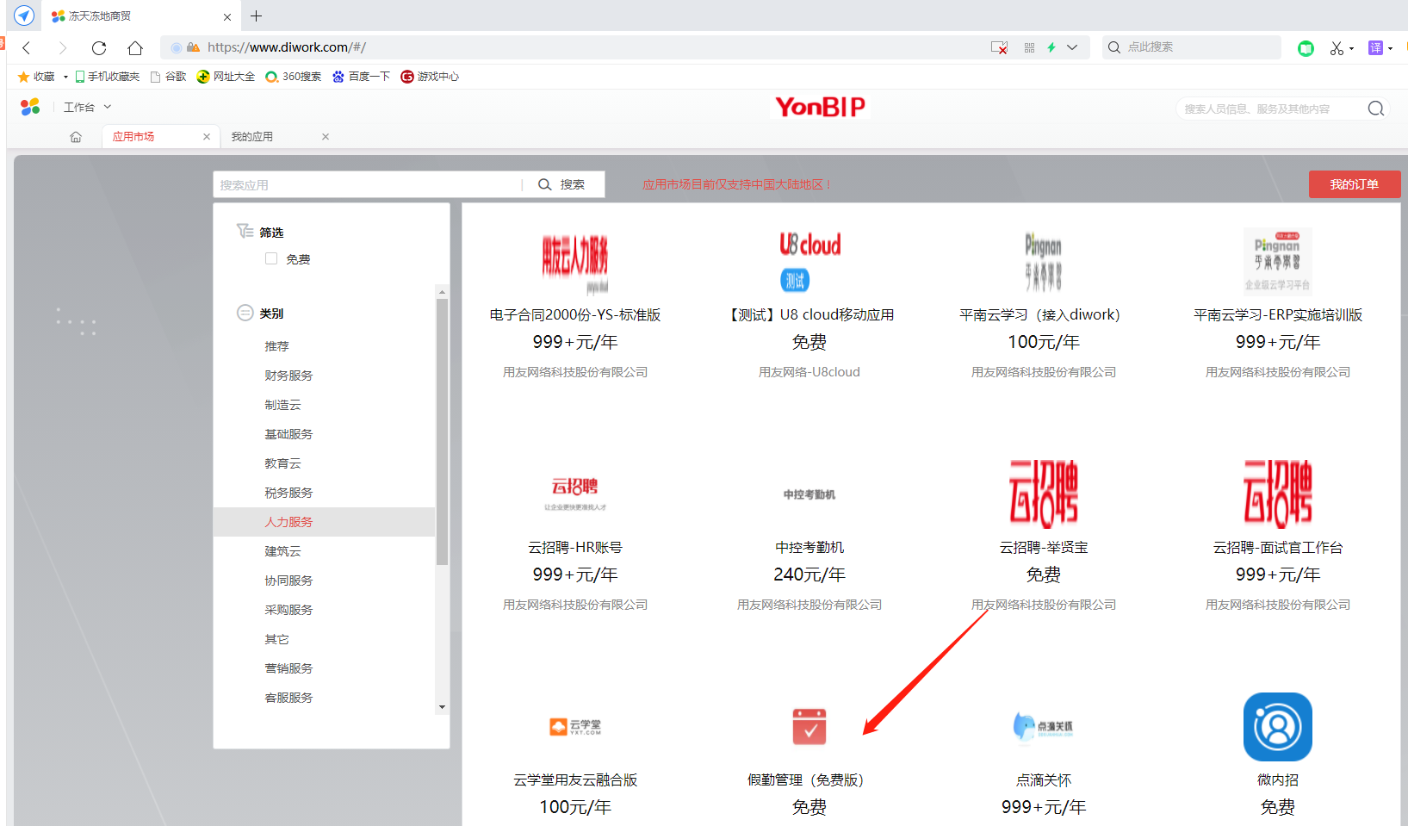Click the 点此搜索 browser search box
This screenshot has height=826, width=1408.
pyautogui.click(x=1191, y=47)
